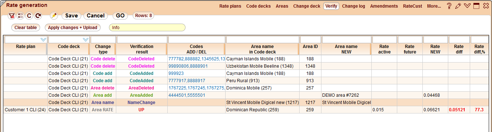Focus the Change type filter box
Image resolution: width=492 pixels, height=132 pixels.
pos(103,40)
